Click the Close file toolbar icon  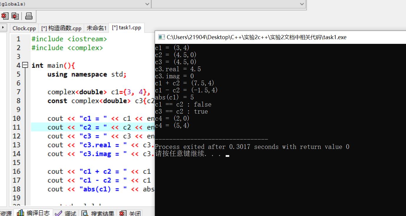[5, 16]
